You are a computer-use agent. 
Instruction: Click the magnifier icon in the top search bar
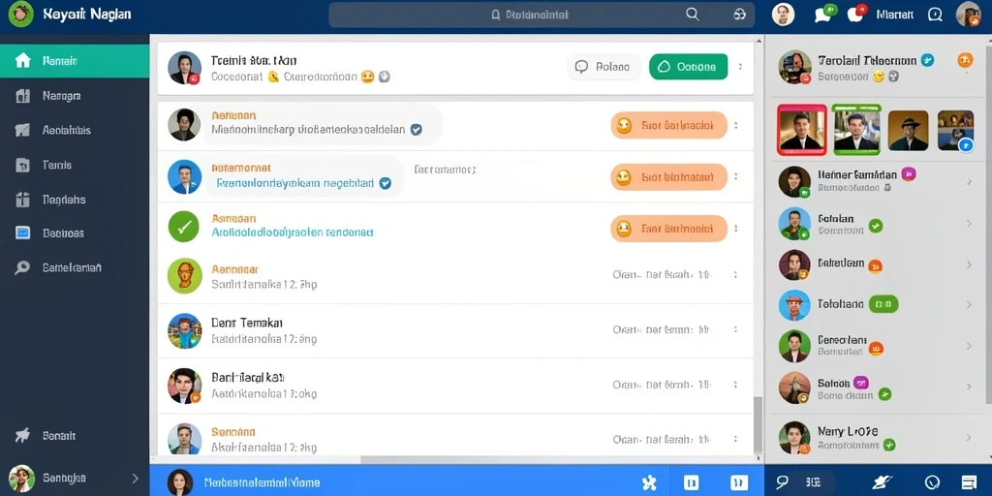pyautogui.click(x=693, y=15)
